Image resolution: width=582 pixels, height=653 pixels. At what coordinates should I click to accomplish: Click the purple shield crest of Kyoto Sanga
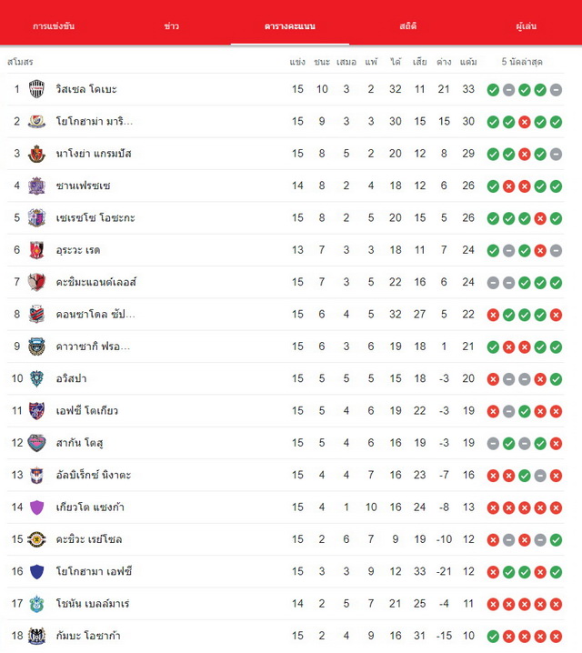tap(36, 507)
